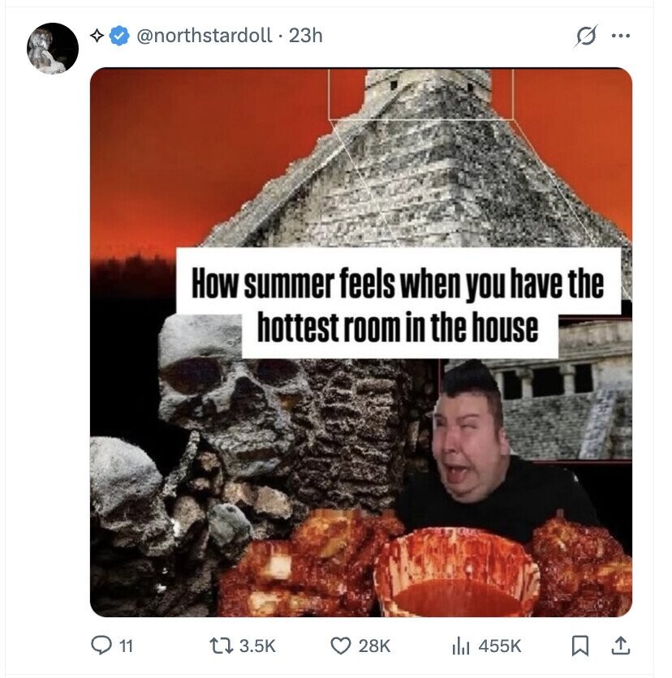This screenshot has height=678, width=672.
Task: Click the blue verified badge
Action: tap(119, 36)
